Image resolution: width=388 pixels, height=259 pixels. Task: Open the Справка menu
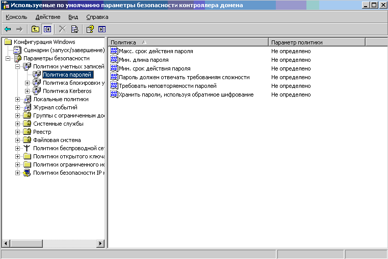point(97,17)
